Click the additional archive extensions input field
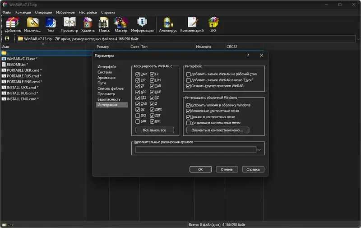 coord(196,150)
